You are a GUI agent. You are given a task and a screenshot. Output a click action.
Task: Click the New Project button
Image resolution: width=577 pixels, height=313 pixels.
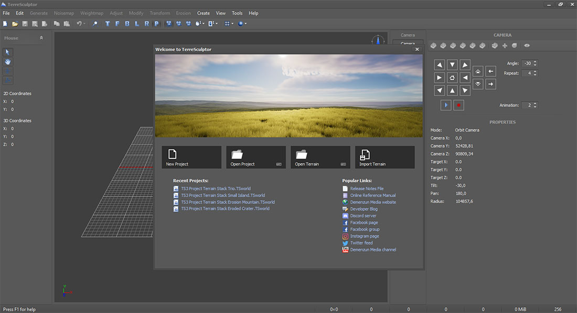pyautogui.click(x=191, y=157)
